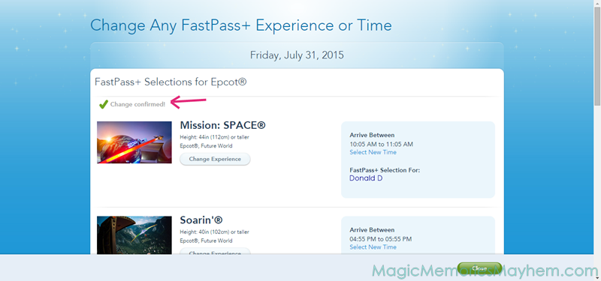The width and height of the screenshot is (601, 281).
Task: Click the Mission: SPACE title
Action: [x=222, y=125]
